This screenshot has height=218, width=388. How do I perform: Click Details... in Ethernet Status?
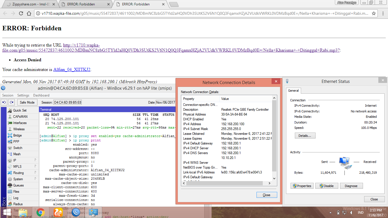305,136
